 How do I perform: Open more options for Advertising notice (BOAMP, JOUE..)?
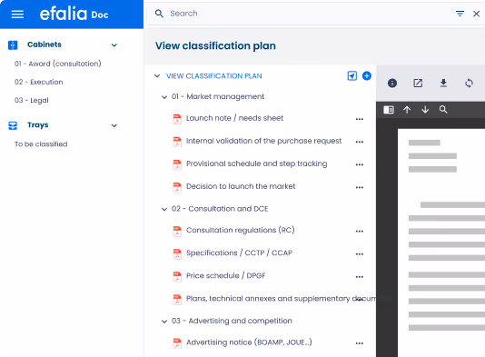360,343
